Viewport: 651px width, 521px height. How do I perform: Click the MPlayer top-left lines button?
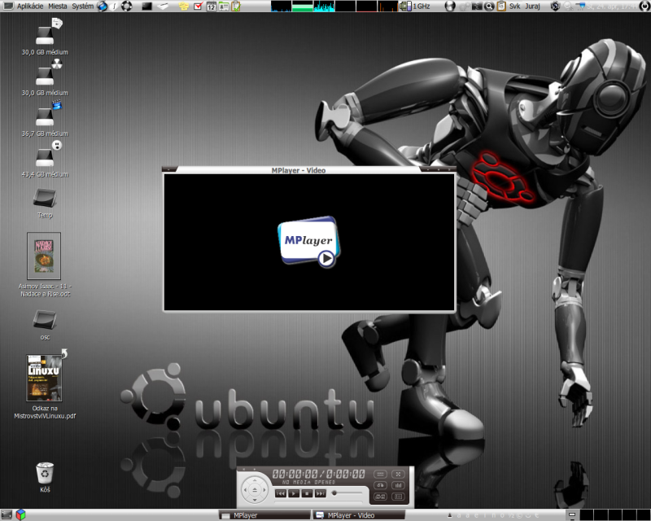pos(380,474)
